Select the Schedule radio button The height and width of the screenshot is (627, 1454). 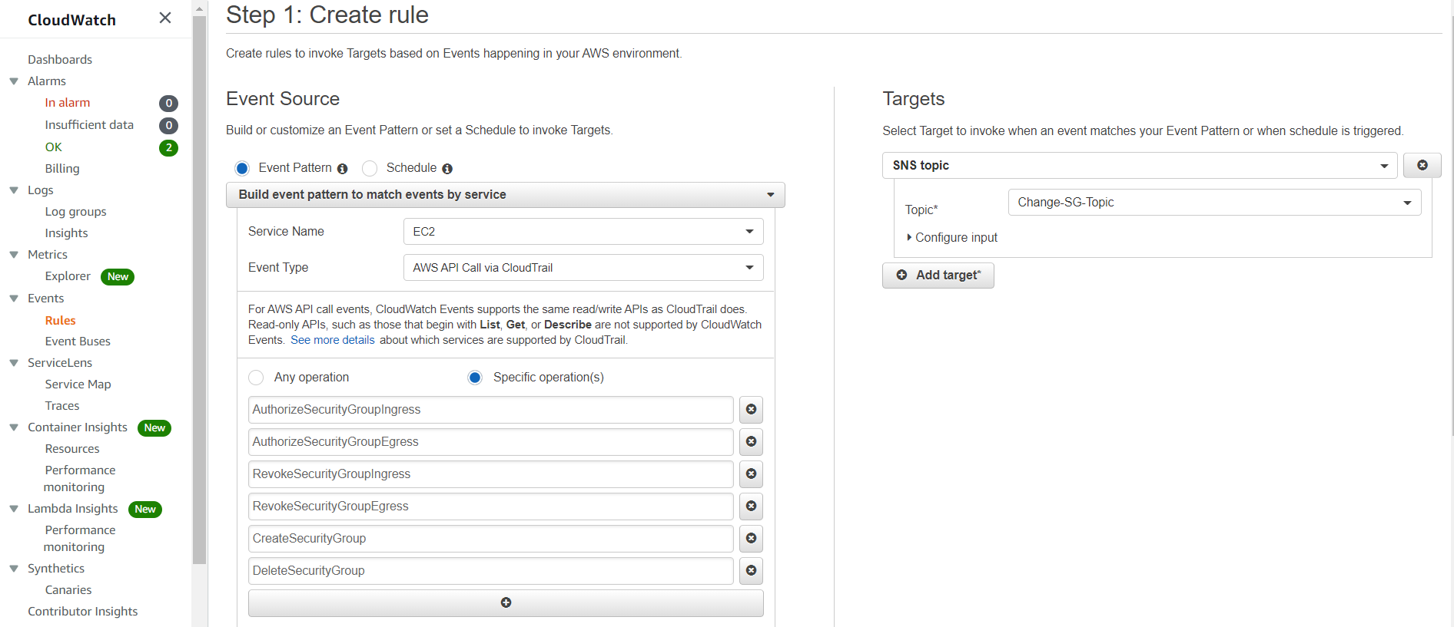(x=370, y=168)
